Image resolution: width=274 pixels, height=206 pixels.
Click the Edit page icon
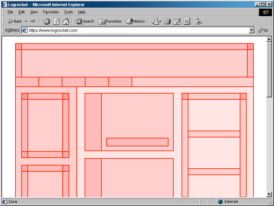click(177, 21)
